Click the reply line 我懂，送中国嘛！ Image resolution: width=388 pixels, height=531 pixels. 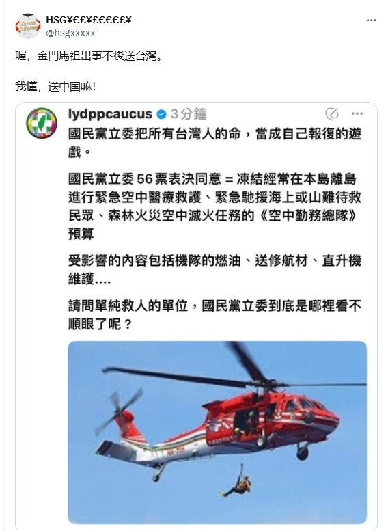[55, 87]
